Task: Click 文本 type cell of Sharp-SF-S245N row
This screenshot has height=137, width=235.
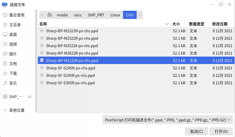Action: tap(193, 68)
